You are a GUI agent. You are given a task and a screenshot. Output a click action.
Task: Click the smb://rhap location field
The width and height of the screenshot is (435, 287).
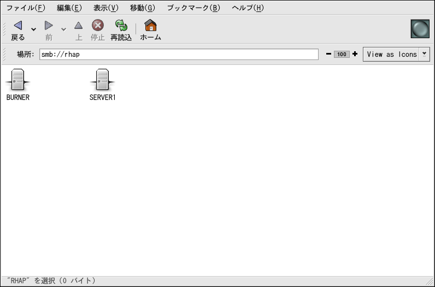(x=179, y=55)
